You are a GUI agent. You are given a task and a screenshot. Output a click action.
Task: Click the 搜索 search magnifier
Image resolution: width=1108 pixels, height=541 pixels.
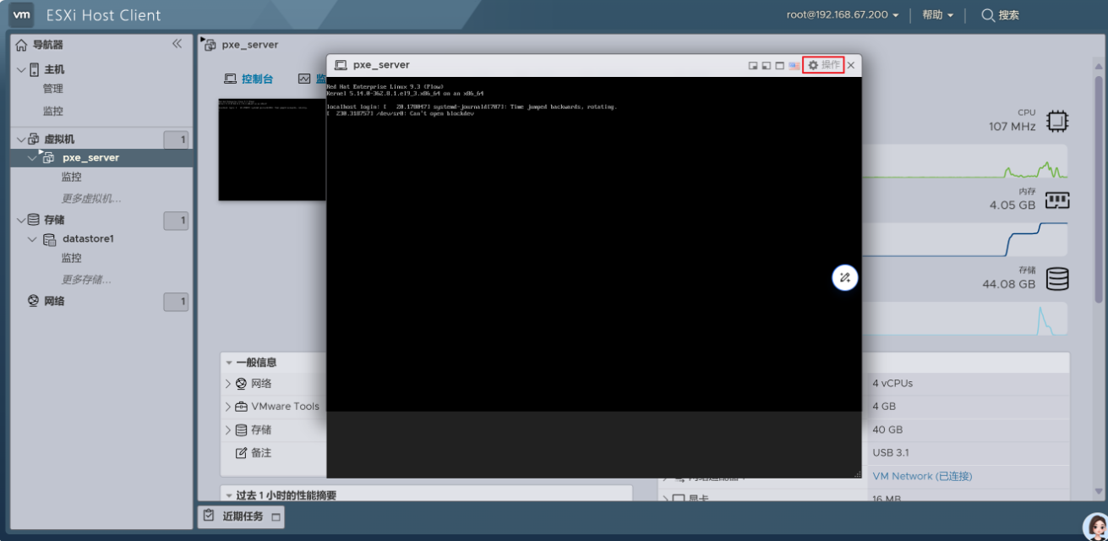click(x=987, y=15)
